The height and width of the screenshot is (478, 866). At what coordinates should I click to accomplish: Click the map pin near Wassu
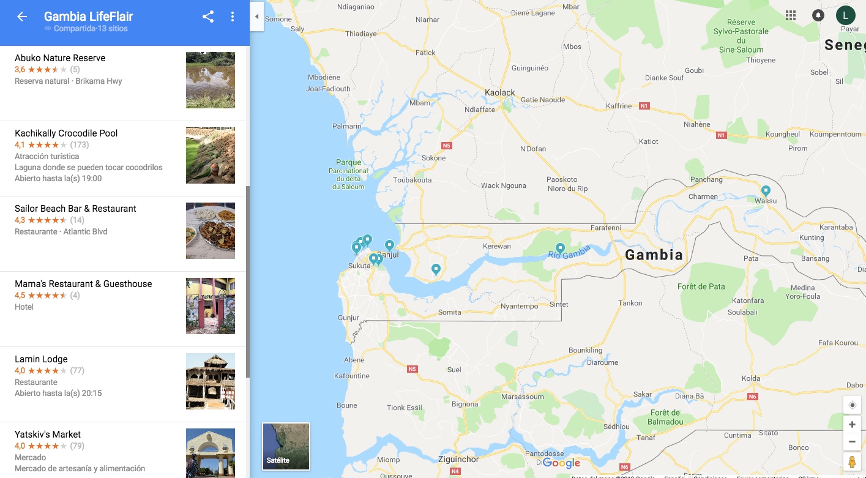point(766,190)
